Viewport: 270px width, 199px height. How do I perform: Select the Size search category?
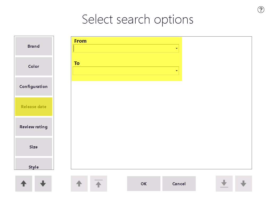(x=33, y=147)
